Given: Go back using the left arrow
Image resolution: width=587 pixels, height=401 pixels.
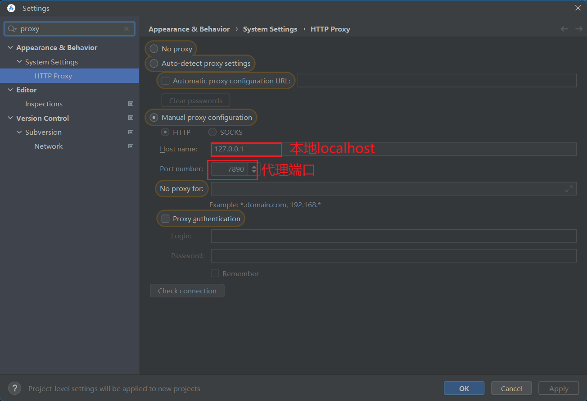Looking at the screenshot, I should 564,29.
